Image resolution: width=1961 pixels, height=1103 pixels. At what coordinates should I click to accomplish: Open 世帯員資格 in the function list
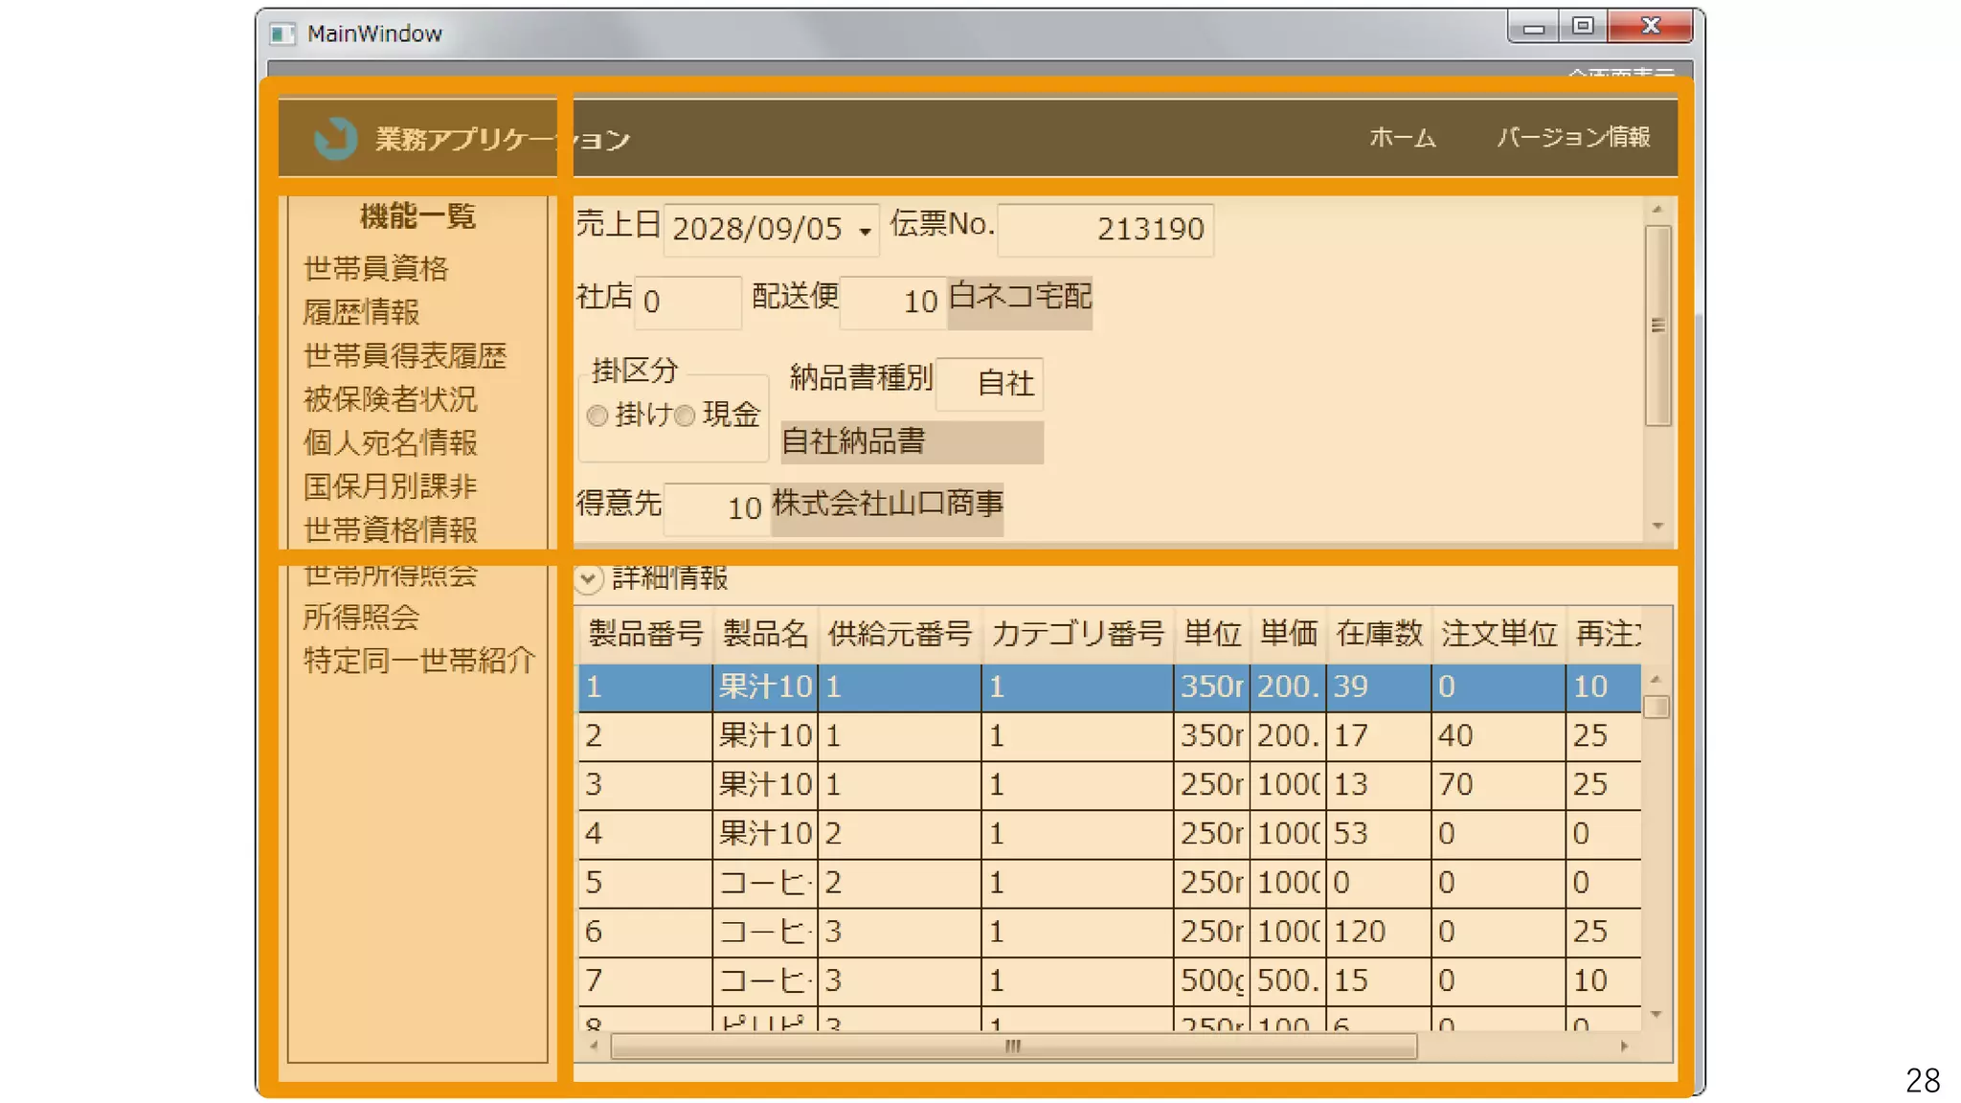[x=375, y=268]
